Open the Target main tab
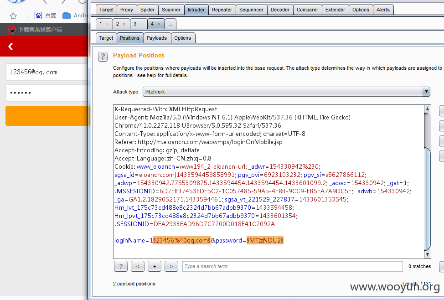The image size is (444, 300). [106, 10]
